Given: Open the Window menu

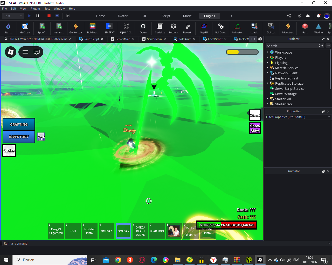Looking at the screenshot, I should point(59,9).
